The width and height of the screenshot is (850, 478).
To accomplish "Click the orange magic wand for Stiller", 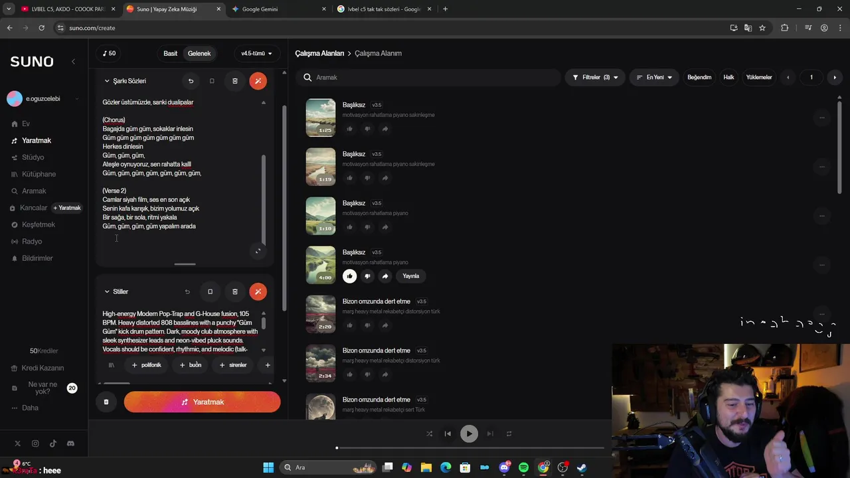I will click(258, 291).
